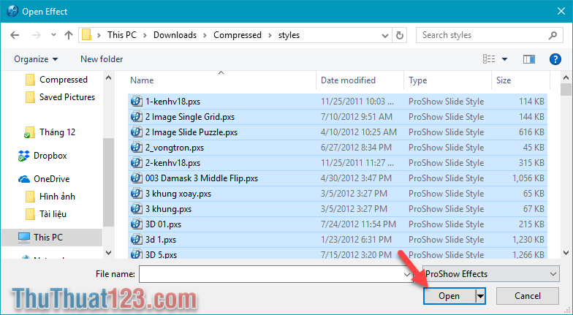573x315 pixels.
Task: Expand the File name dropdown
Action: [407, 274]
